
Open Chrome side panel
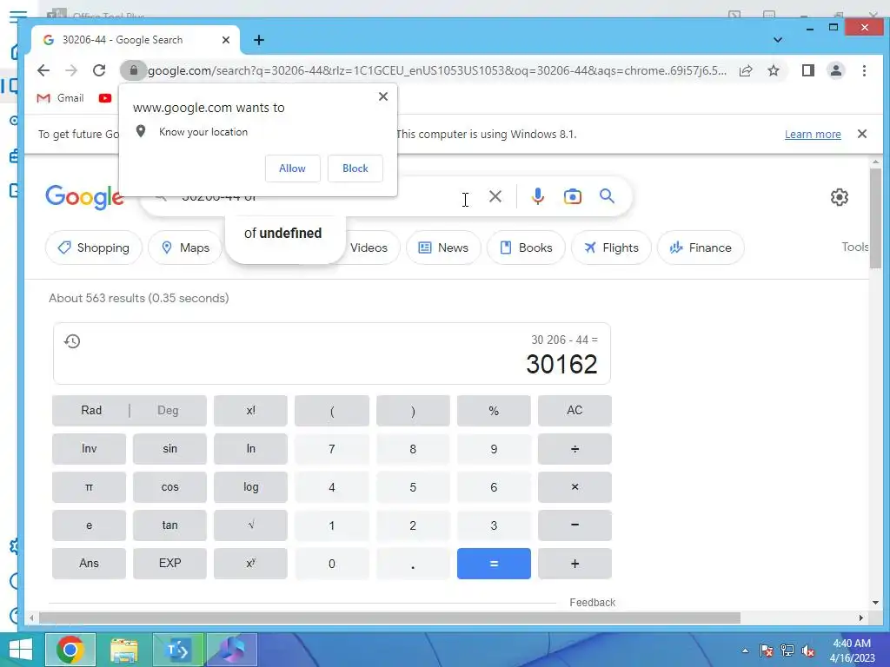(x=807, y=70)
